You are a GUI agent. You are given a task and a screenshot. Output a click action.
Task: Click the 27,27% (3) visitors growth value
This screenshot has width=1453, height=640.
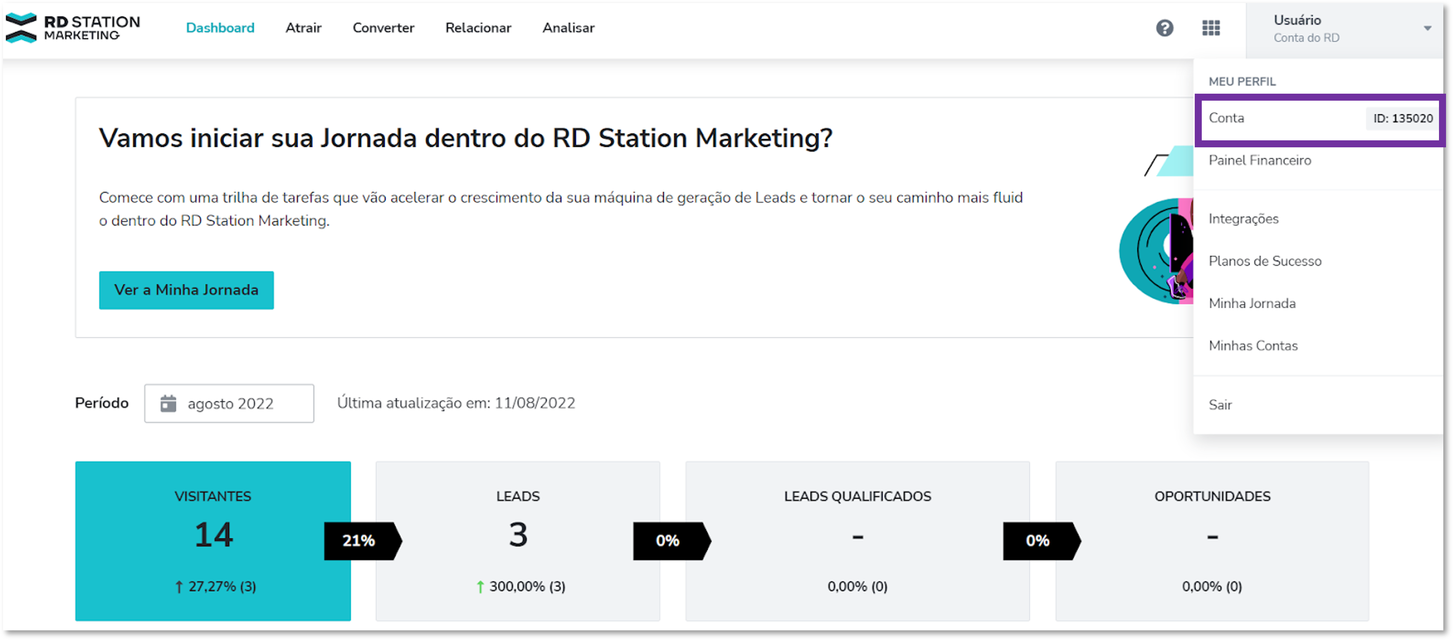(x=216, y=586)
